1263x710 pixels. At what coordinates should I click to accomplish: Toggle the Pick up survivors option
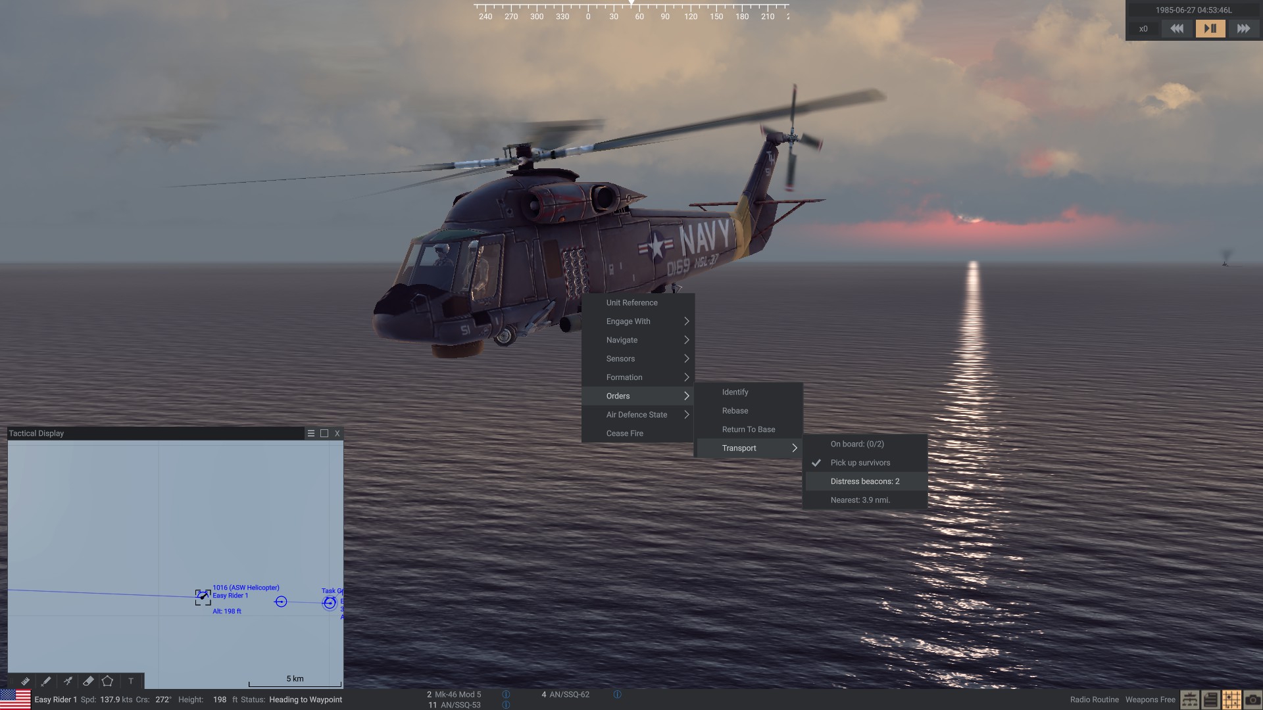coord(866,463)
